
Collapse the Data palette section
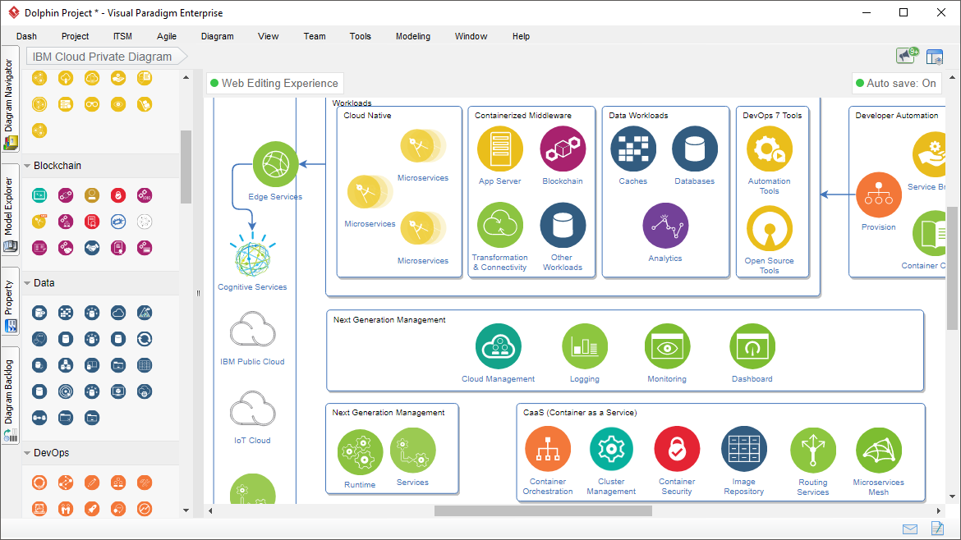click(27, 283)
